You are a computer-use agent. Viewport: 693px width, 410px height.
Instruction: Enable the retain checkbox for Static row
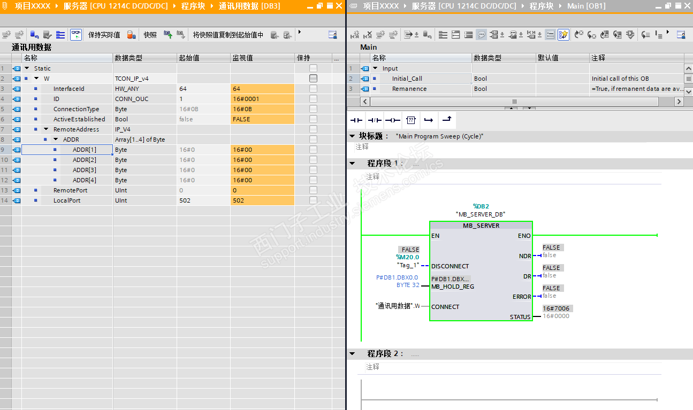pos(313,68)
